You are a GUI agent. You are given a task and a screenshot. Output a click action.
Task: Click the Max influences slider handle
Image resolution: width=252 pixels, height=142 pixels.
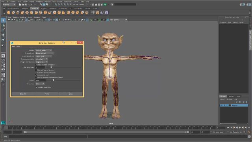coord(51,67)
